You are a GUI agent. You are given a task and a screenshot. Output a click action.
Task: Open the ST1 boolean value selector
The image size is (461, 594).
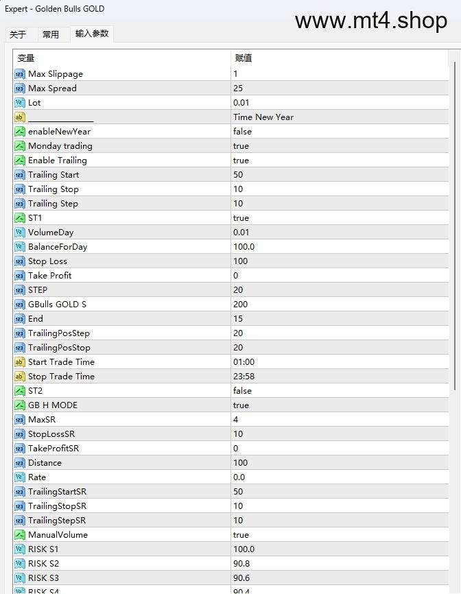click(x=340, y=218)
